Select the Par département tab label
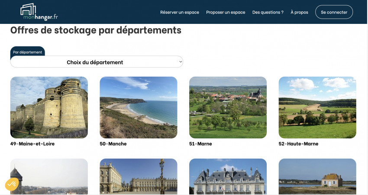 coord(27,52)
